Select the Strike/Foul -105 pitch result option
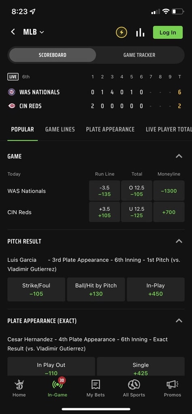192x414 pixels. click(x=36, y=289)
